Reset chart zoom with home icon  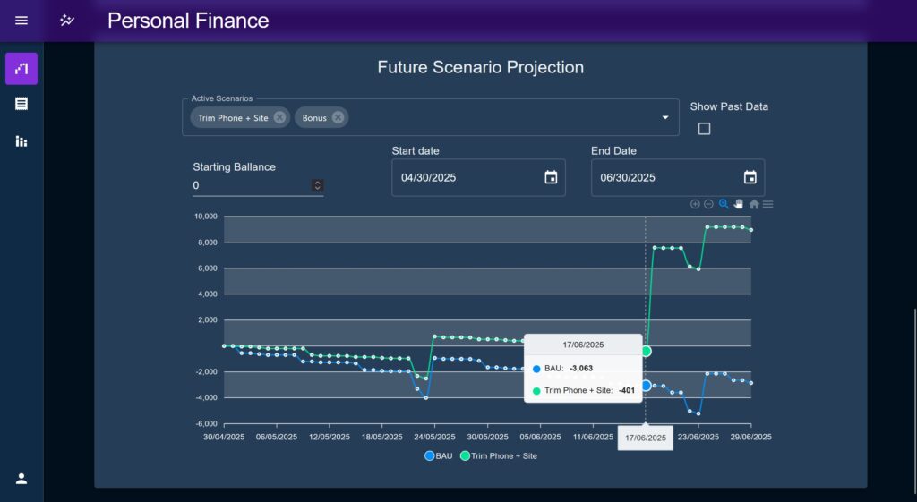coord(754,204)
